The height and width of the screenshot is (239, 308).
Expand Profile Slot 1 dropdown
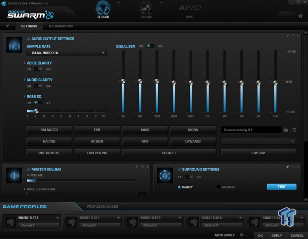pos(58,218)
